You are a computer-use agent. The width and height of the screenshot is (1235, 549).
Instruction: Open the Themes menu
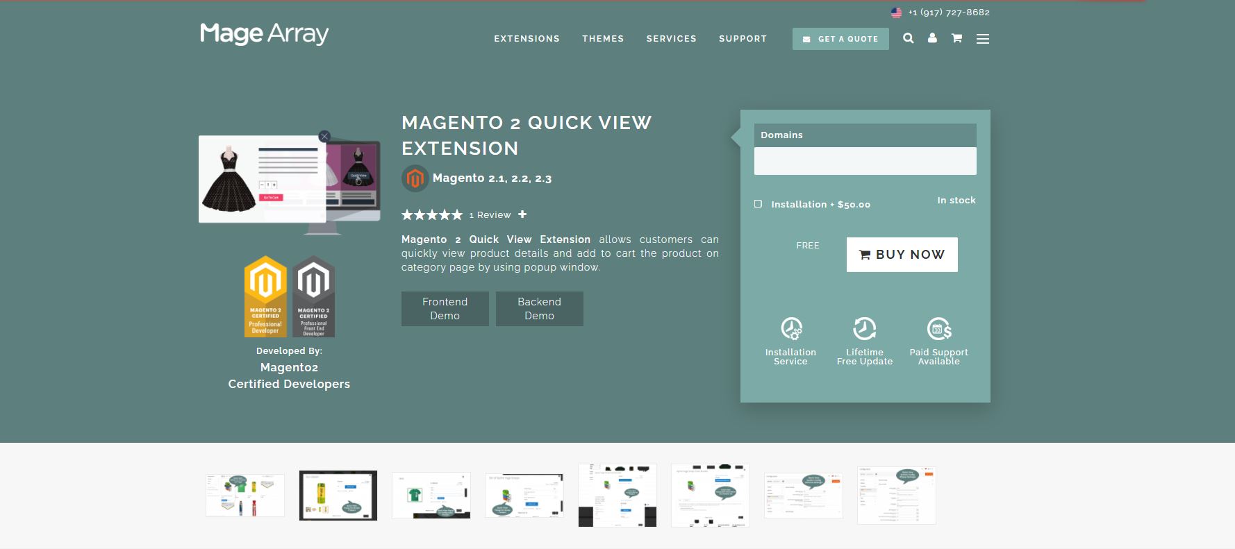603,39
